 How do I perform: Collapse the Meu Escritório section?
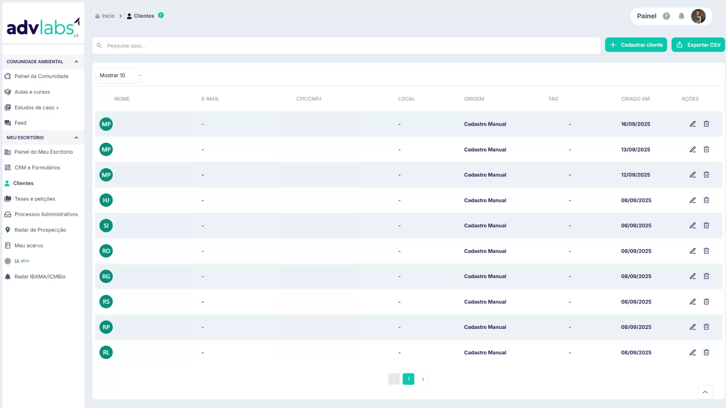pyautogui.click(x=76, y=138)
